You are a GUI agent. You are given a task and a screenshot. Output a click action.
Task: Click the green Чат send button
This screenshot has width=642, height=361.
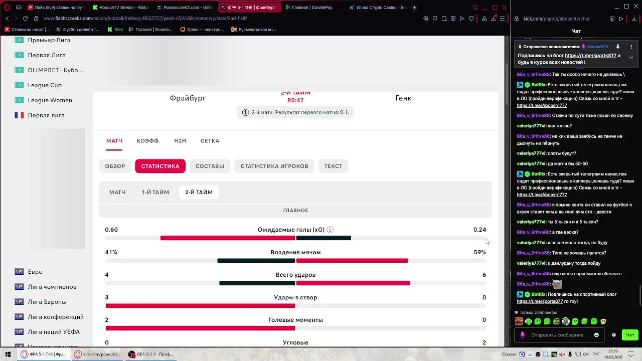(x=630, y=335)
